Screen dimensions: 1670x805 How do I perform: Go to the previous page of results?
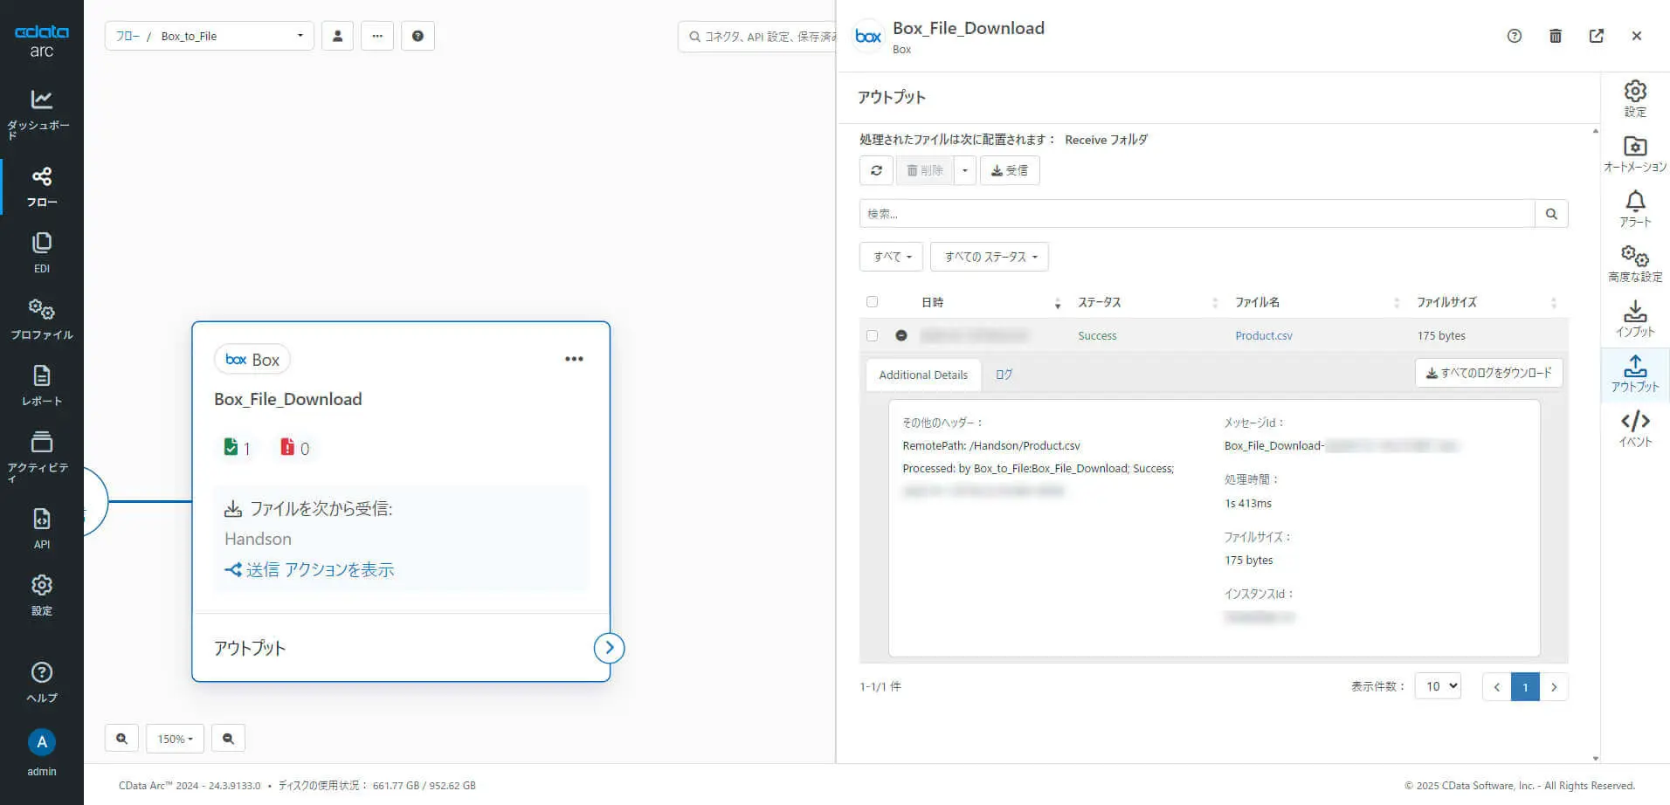1496,686
